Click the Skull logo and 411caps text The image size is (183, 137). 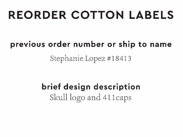click(91, 98)
